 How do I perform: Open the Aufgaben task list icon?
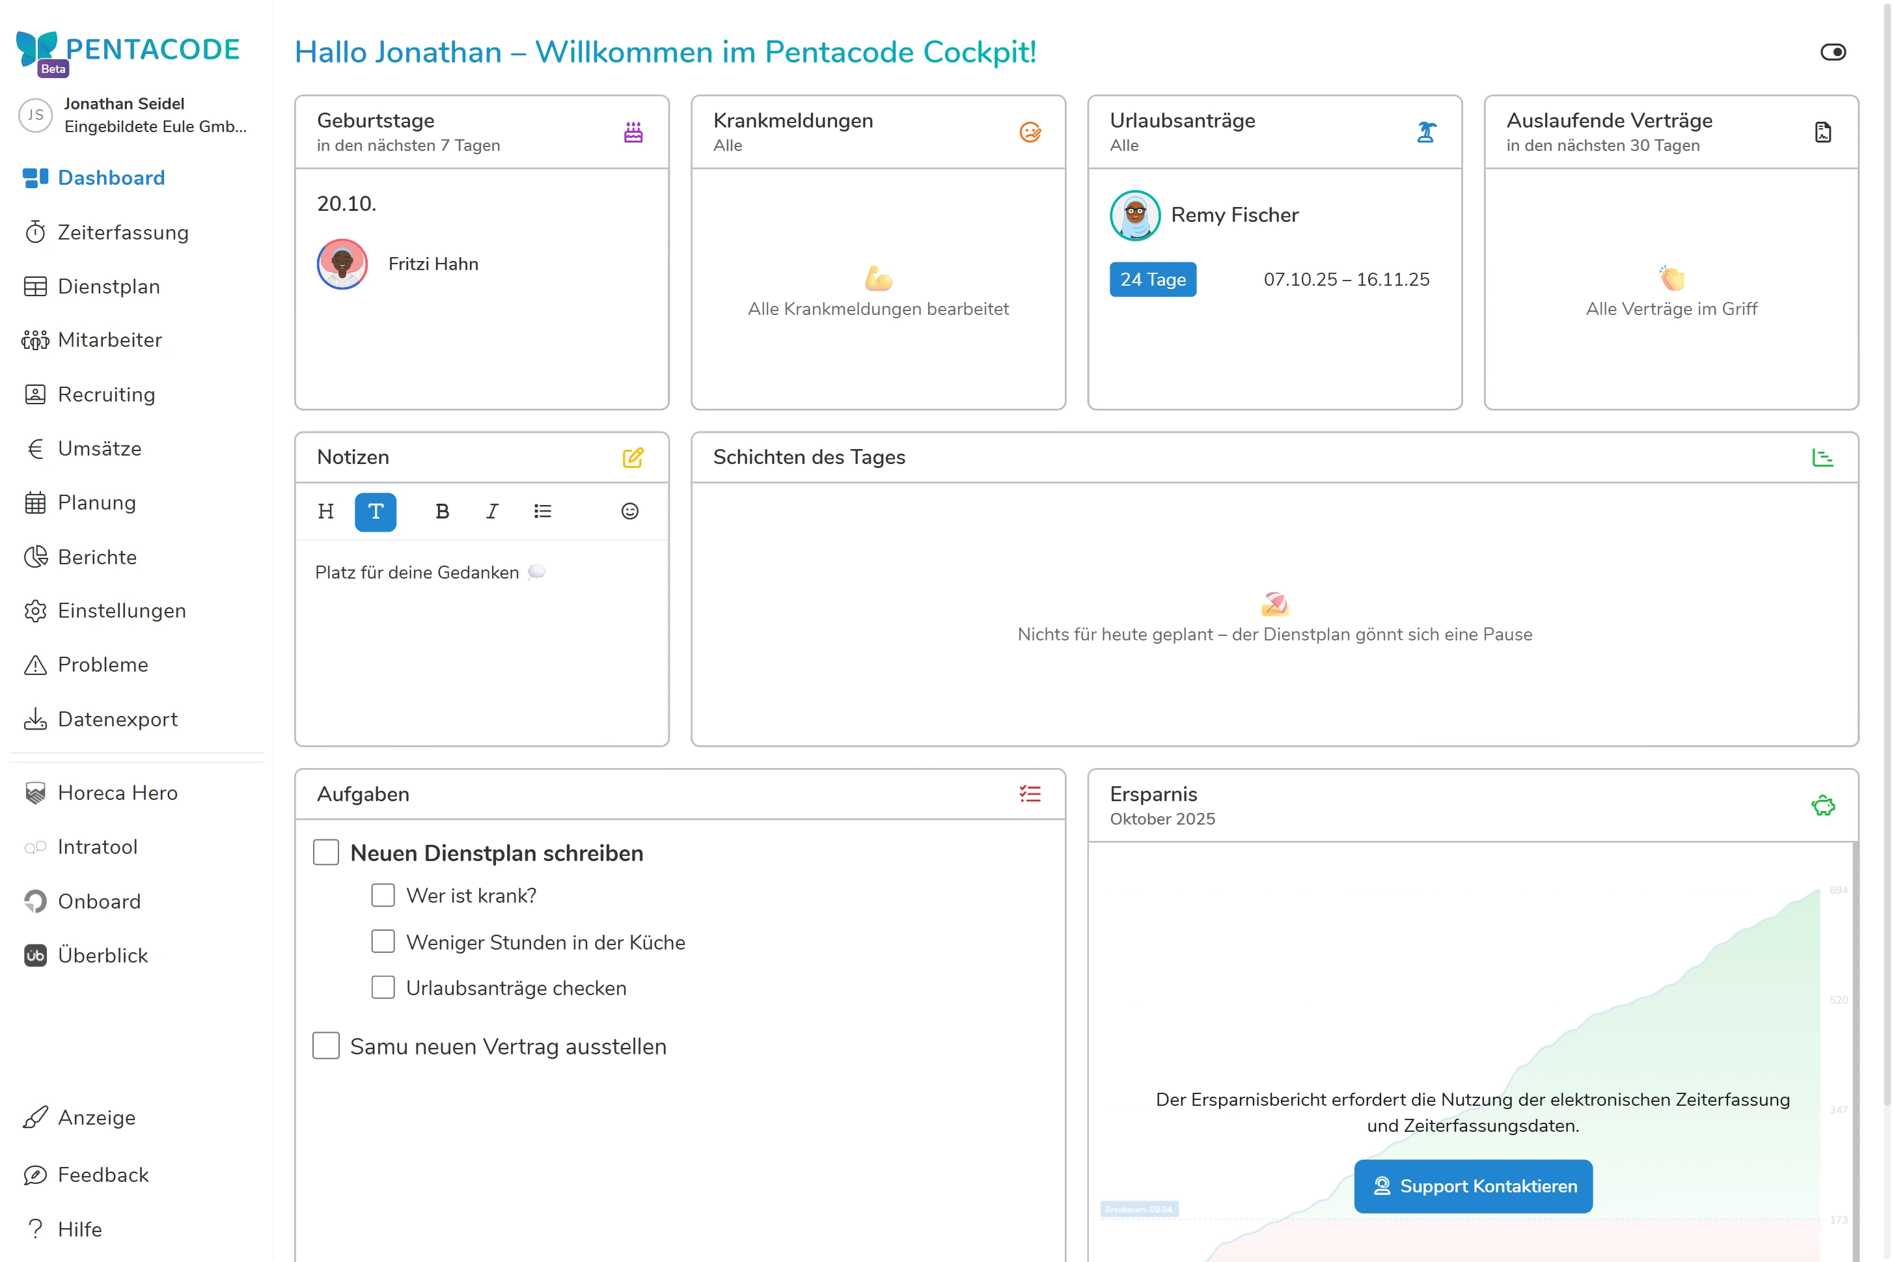pos(1030,795)
